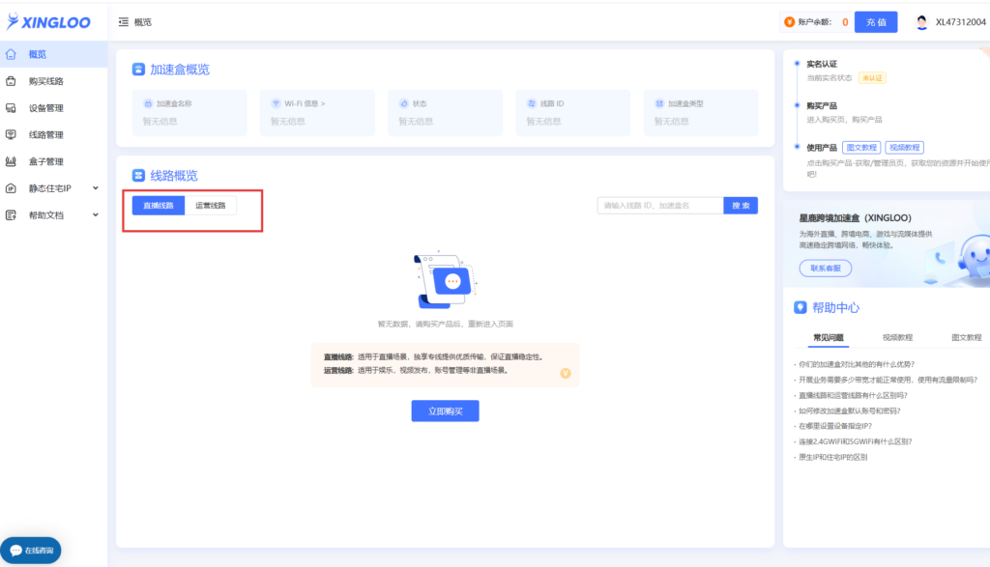Click the orange coin icon beside 账户余额

coord(789,22)
